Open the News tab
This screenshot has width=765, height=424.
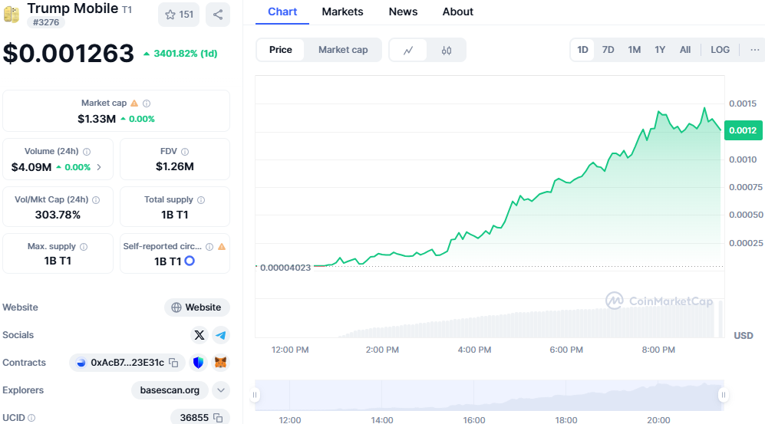pyautogui.click(x=403, y=12)
